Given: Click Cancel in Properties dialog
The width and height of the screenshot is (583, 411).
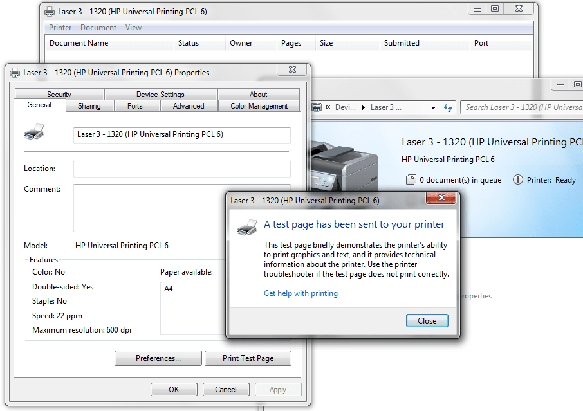Looking at the screenshot, I should (226, 389).
